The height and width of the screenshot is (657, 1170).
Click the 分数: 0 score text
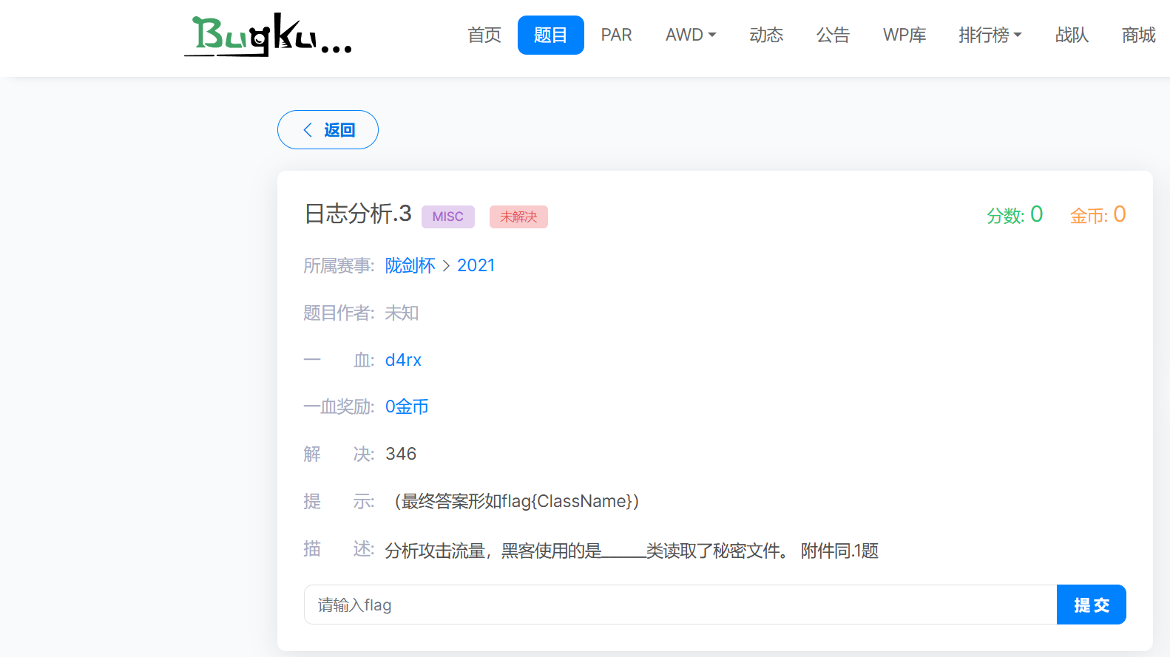(x=1015, y=214)
